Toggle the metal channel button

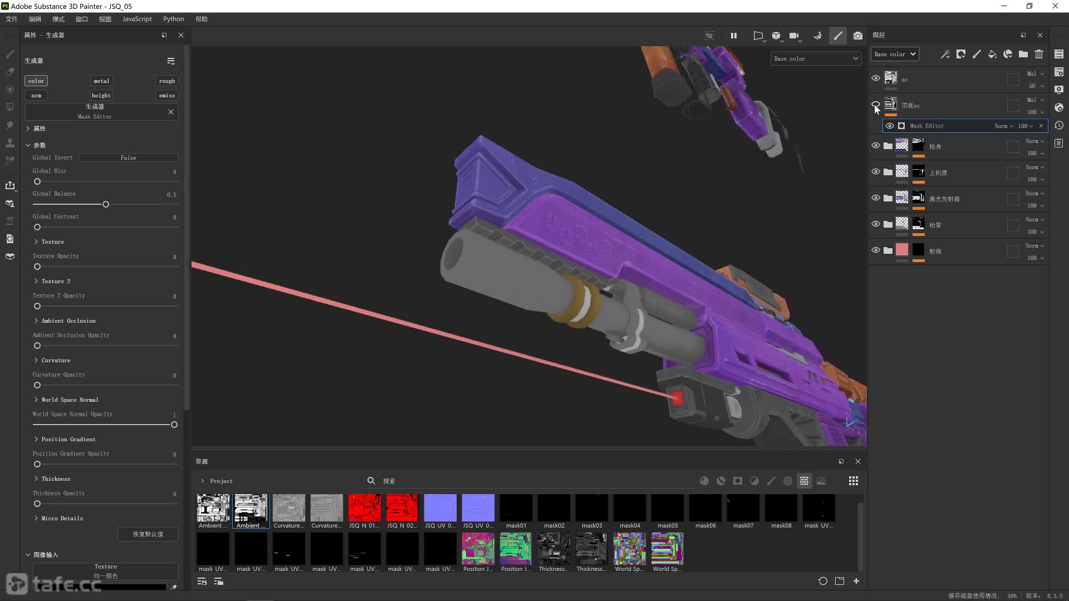pyautogui.click(x=101, y=81)
